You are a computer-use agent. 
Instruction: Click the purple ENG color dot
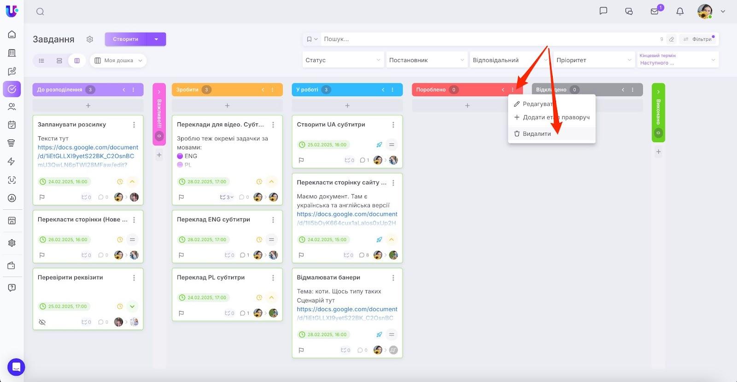(180, 156)
